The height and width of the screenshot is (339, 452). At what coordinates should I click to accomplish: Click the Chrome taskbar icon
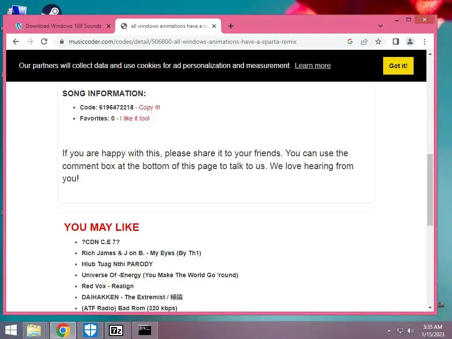coord(63,330)
